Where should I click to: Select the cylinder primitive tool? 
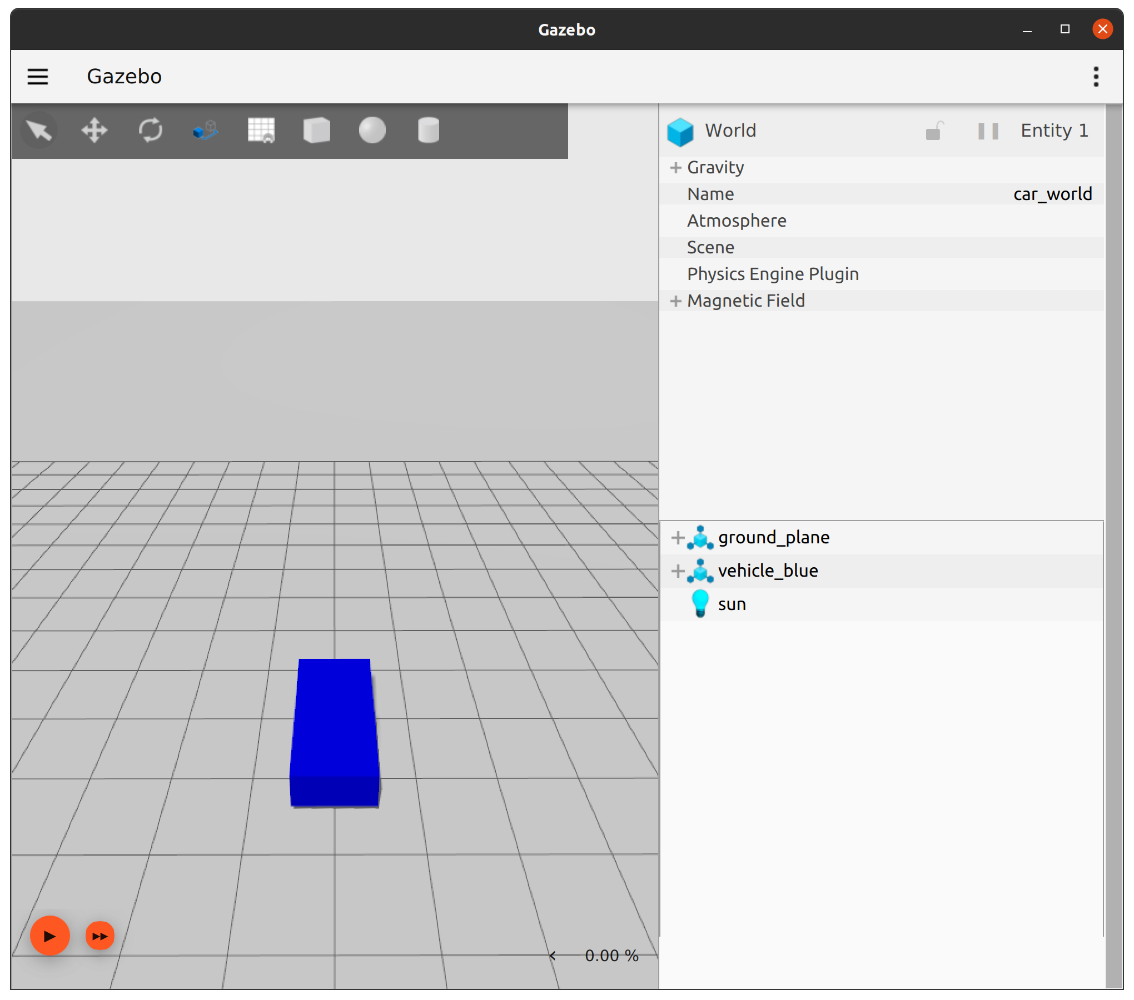(x=428, y=129)
